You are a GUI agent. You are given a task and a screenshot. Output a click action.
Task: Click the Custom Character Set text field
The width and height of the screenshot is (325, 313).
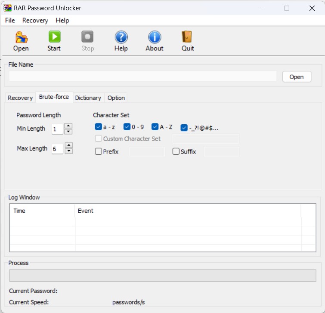tap(206, 139)
